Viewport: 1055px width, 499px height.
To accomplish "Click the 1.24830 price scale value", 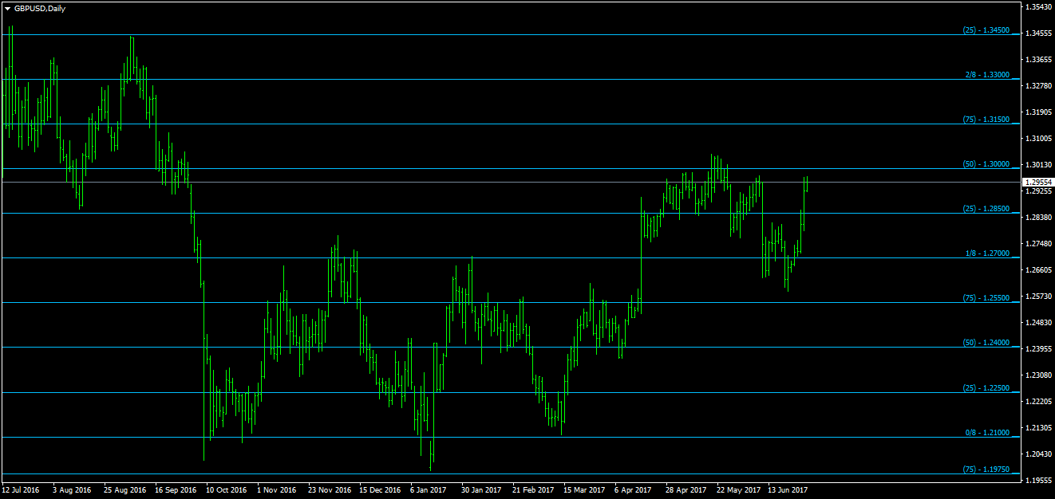I will [1037, 322].
